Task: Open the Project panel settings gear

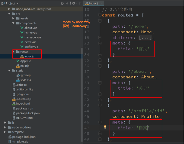Action: coord(74,4)
